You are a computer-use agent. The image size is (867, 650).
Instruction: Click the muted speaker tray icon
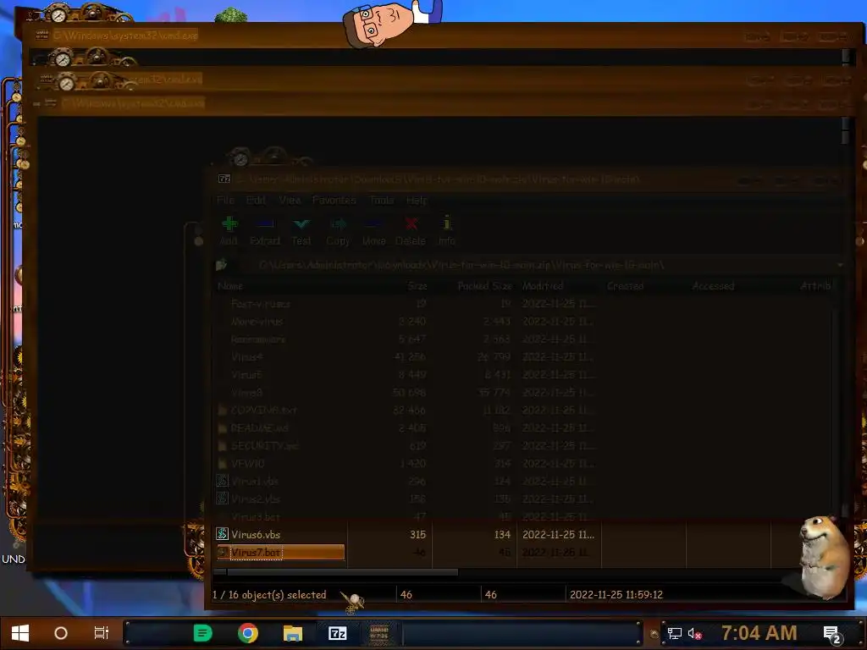[x=694, y=633]
